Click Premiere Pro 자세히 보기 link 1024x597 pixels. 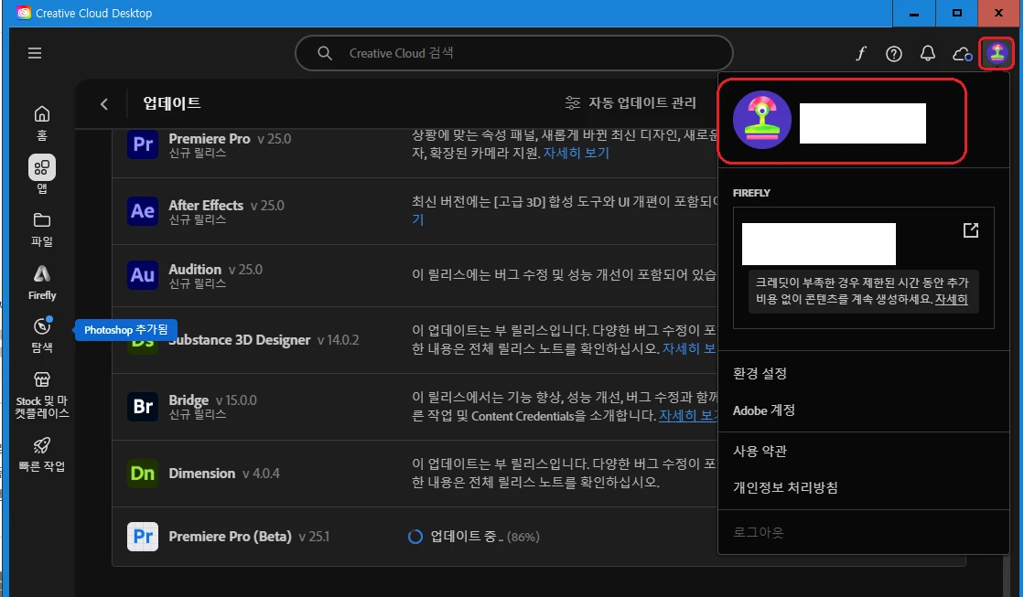pyautogui.click(x=576, y=153)
